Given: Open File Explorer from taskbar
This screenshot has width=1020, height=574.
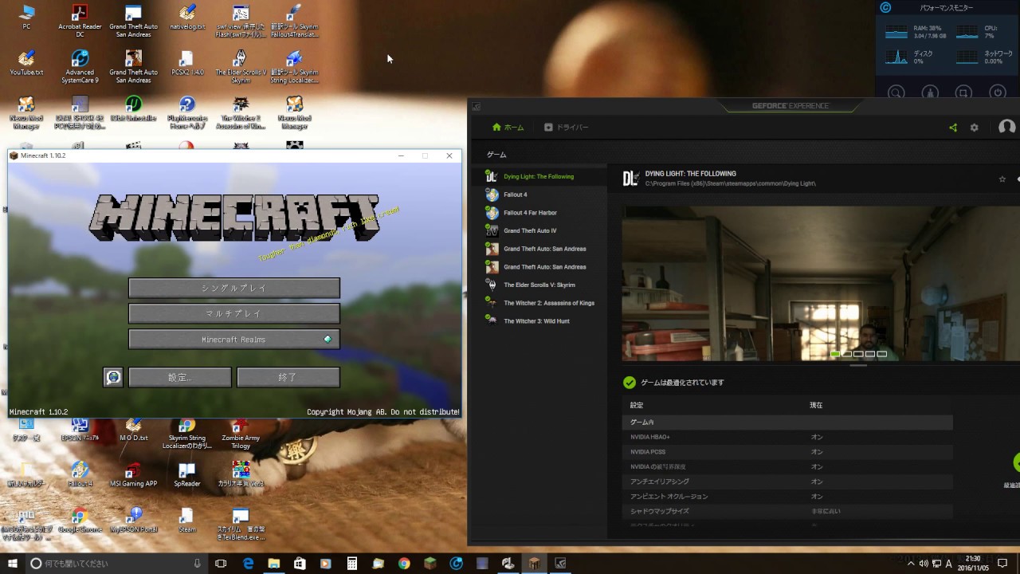Looking at the screenshot, I should point(273,563).
